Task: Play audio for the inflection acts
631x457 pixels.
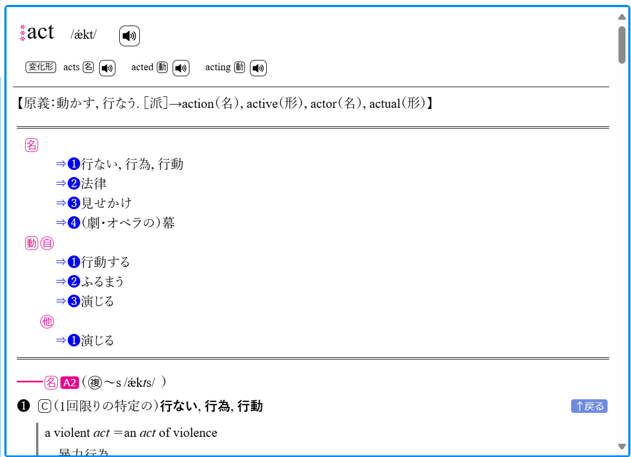Action: (x=107, y=68)
